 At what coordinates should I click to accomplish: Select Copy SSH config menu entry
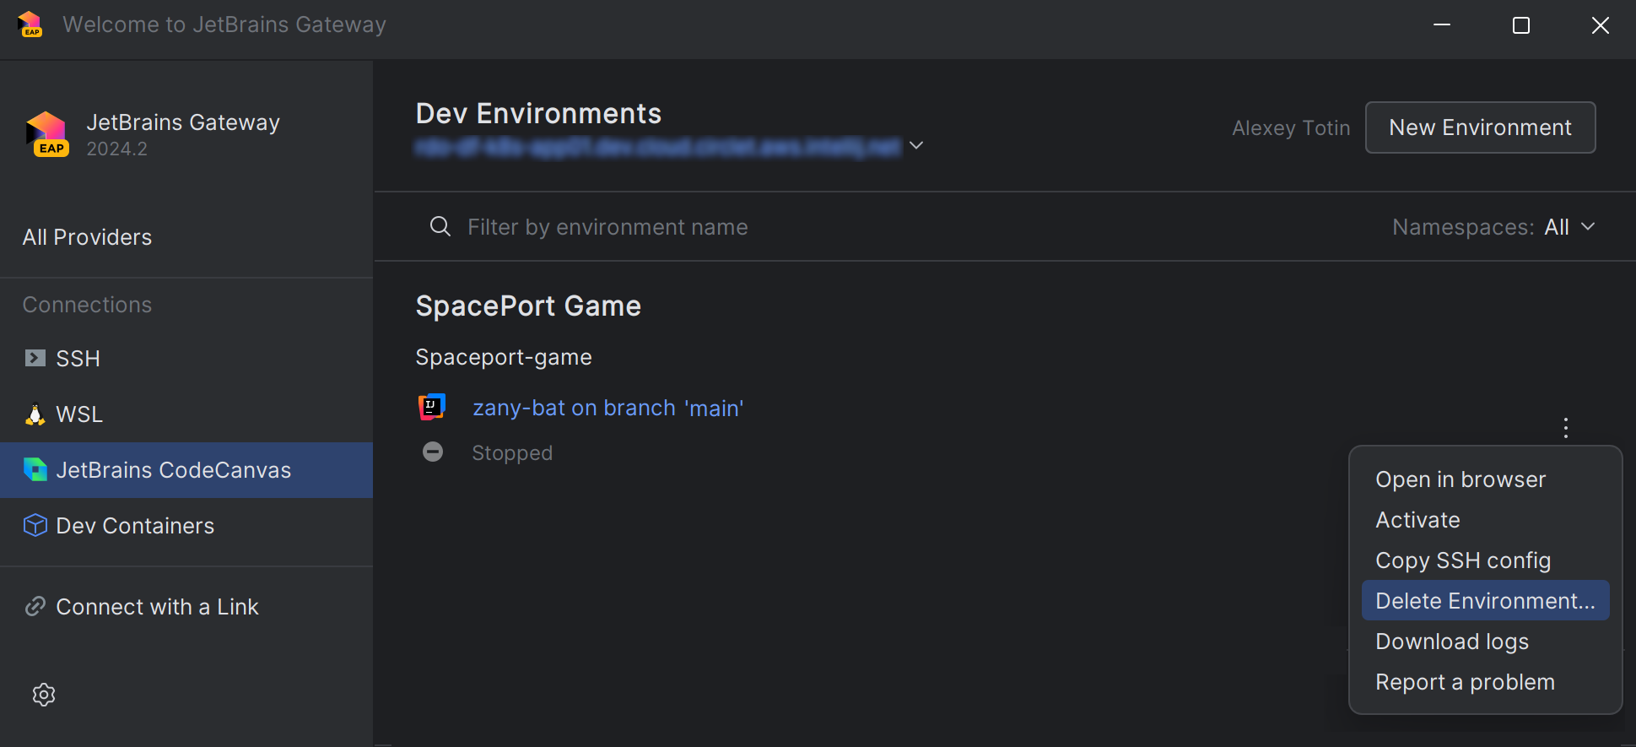click(x=1462, y=560)
